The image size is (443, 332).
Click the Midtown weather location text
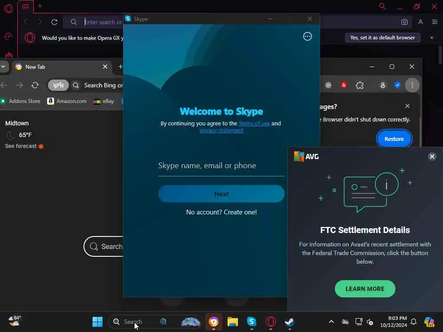point(17,123)
